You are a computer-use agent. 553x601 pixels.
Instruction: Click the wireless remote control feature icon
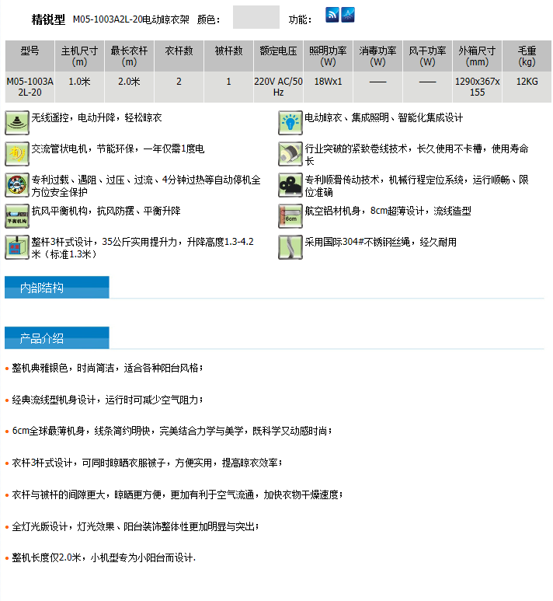click(17, 123)
